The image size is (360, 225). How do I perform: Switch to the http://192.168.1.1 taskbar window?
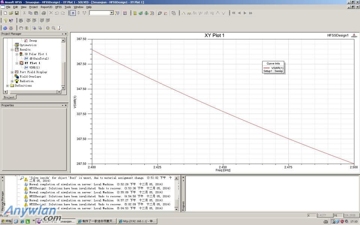pyautogui.click(x=137, y=221)
